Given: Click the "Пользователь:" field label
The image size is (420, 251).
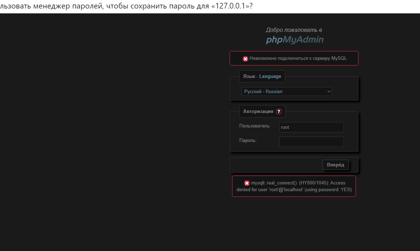Looking at the screenshot, I should click(255, 126).
